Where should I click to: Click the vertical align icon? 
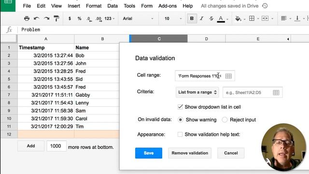(x=297, y=18)
